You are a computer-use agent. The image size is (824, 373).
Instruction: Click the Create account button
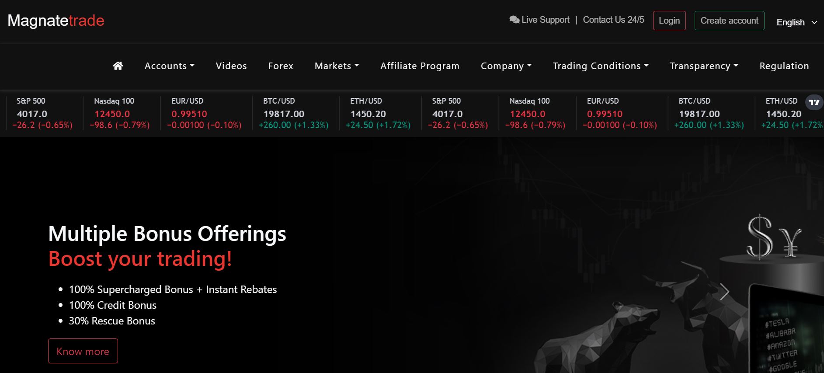729,21
